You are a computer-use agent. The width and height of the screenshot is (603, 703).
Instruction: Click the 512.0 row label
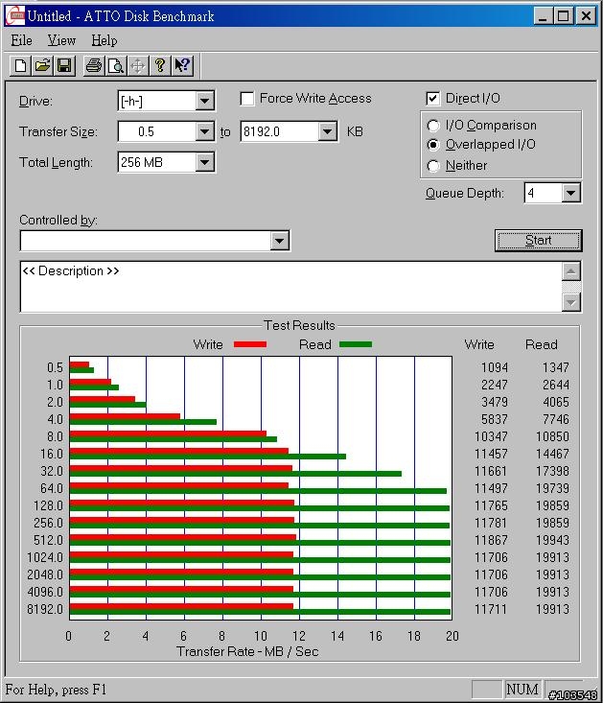click(48, 540)
